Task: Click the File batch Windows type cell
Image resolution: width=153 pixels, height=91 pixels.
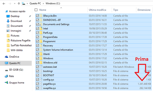Action: (x=124, y=67)
